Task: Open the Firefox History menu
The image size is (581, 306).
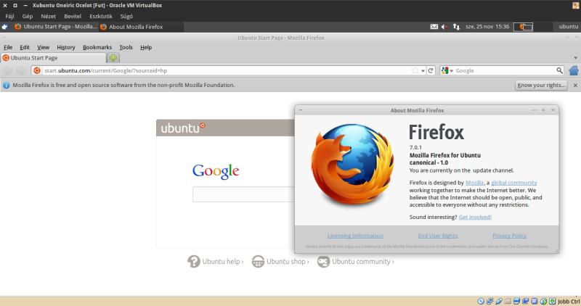Action: 66,47
